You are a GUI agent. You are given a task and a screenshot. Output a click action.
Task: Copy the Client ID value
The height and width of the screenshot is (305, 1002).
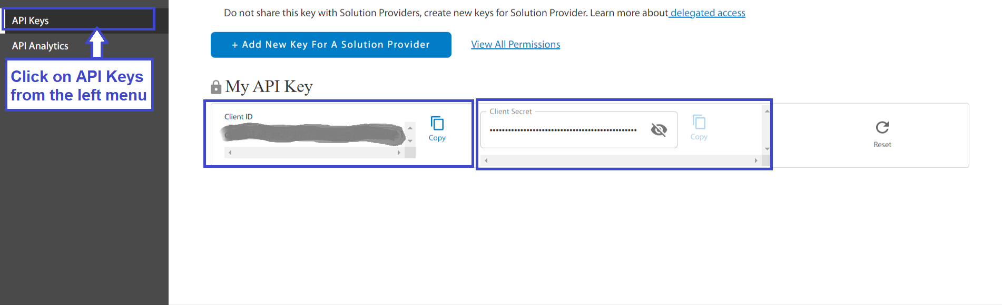(437, 129)
